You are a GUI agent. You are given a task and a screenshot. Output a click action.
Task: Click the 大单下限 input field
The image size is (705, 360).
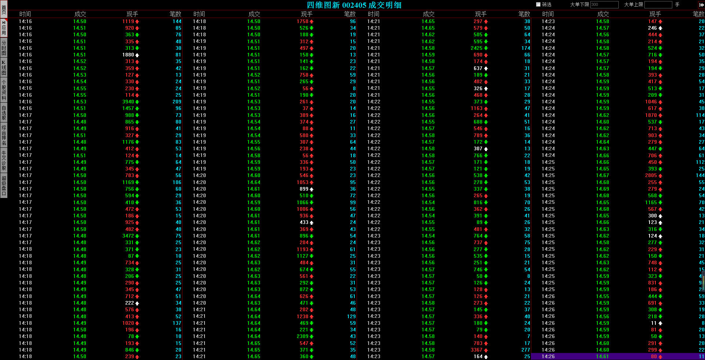click(x=604, y=4)
